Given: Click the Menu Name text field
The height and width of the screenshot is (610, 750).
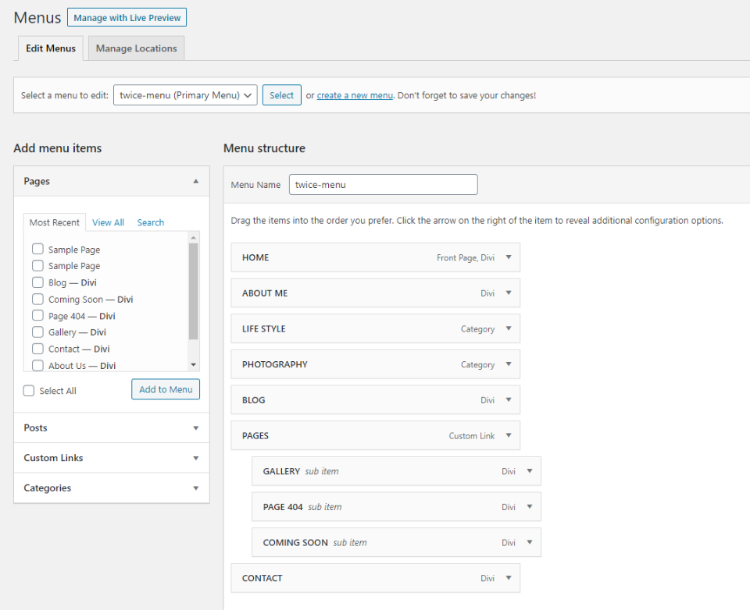Looking at the screenshot, I should (383, 185).
